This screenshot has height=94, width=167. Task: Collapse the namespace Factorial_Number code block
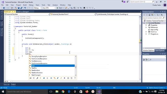click(x=14, y=26)
